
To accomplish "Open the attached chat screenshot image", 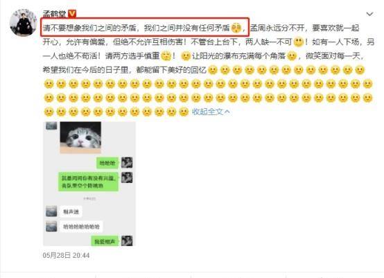I will (89, 184).
